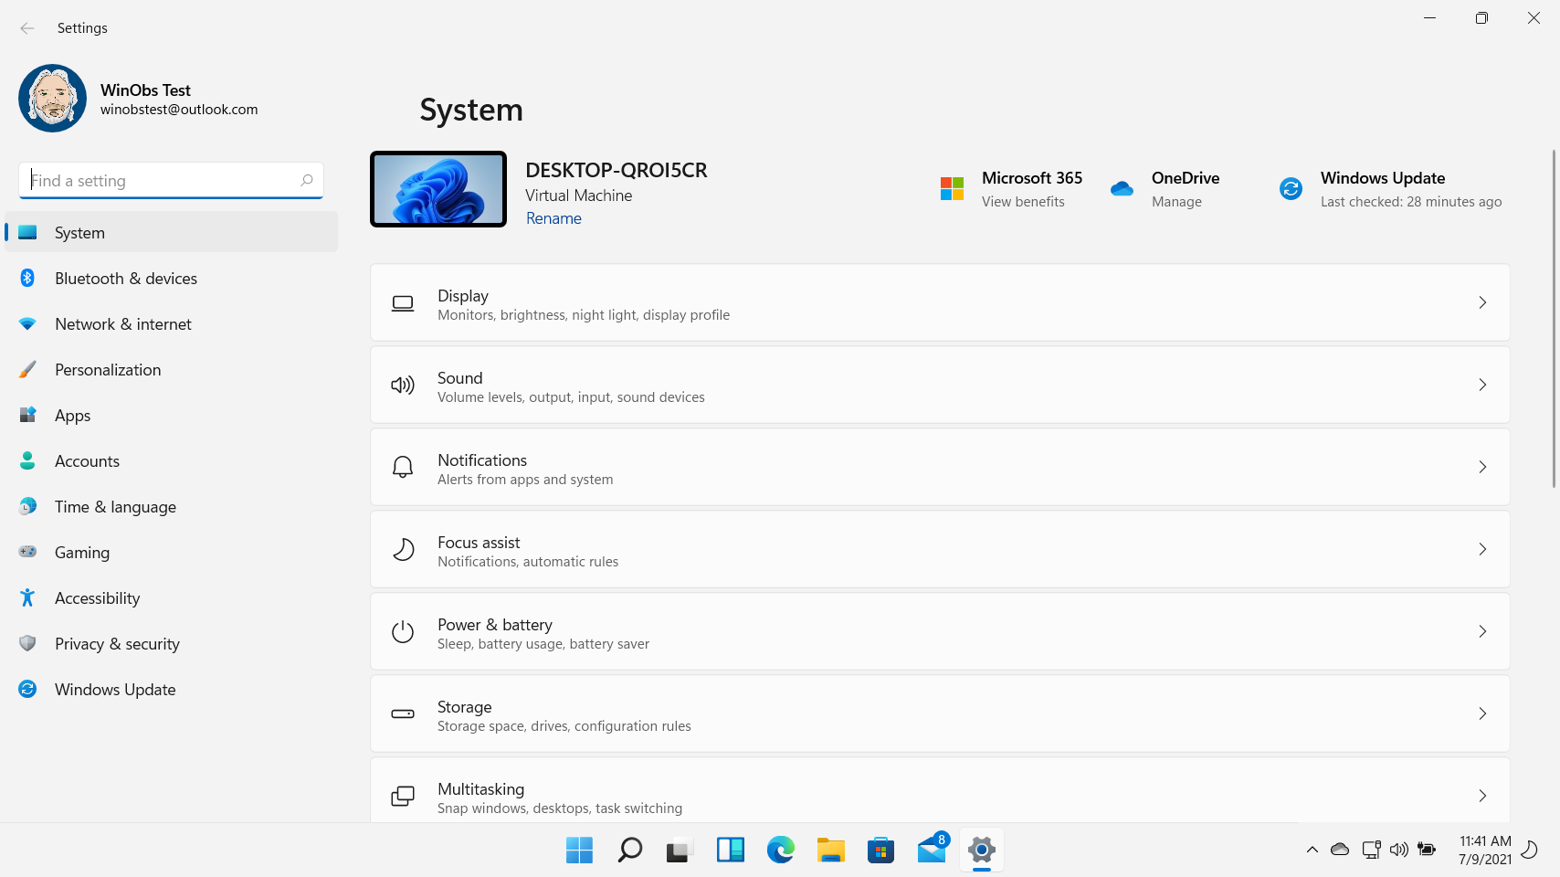Open Microsoft Store from the taskbar

(x=880, y=850)
